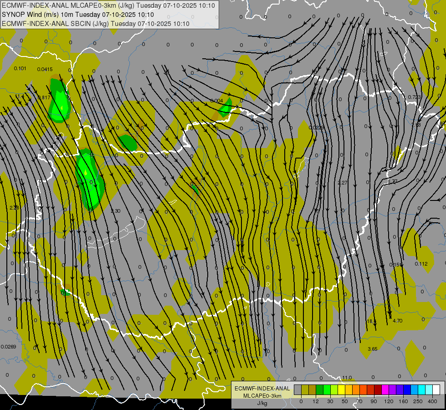This screenshot has width=446, height=410.
Task: Click the map value 0.151
Action: point(395,265)
